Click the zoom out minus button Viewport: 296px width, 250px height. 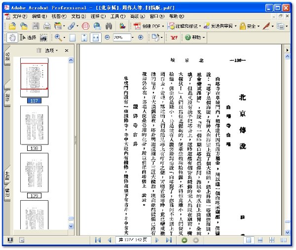pos(107,37)
